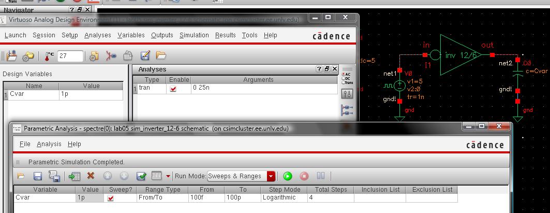Click the 1p value in Design Variables table
The image size is (550, 213).
point(91,94)
